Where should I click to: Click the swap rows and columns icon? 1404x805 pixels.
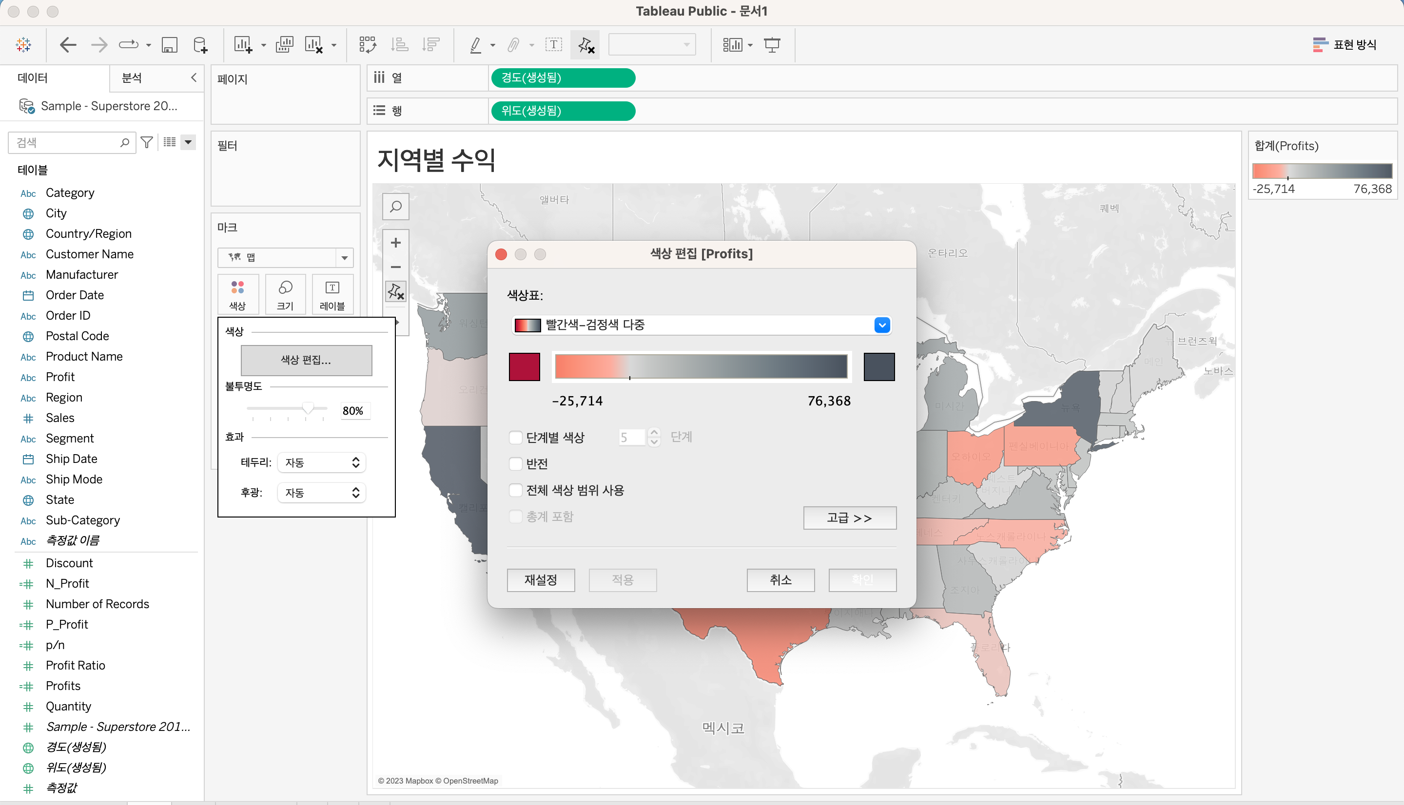tap(367, 45)
